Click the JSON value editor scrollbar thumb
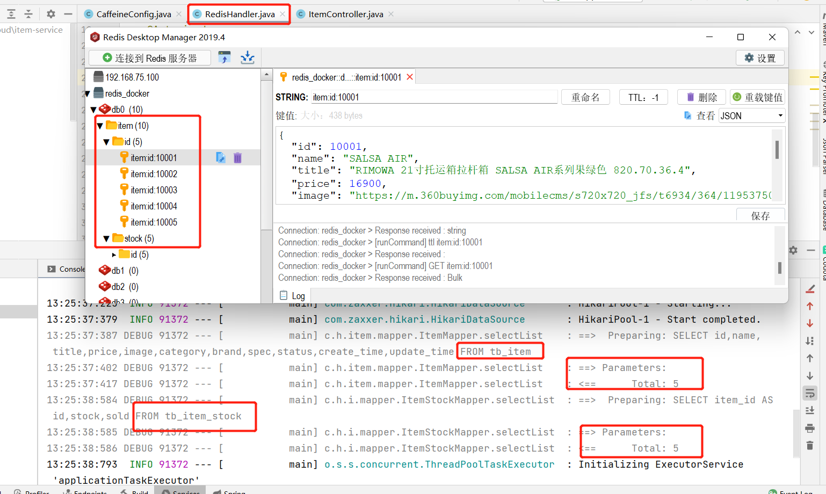Screen dimensions: 826x494 [777, 150]
